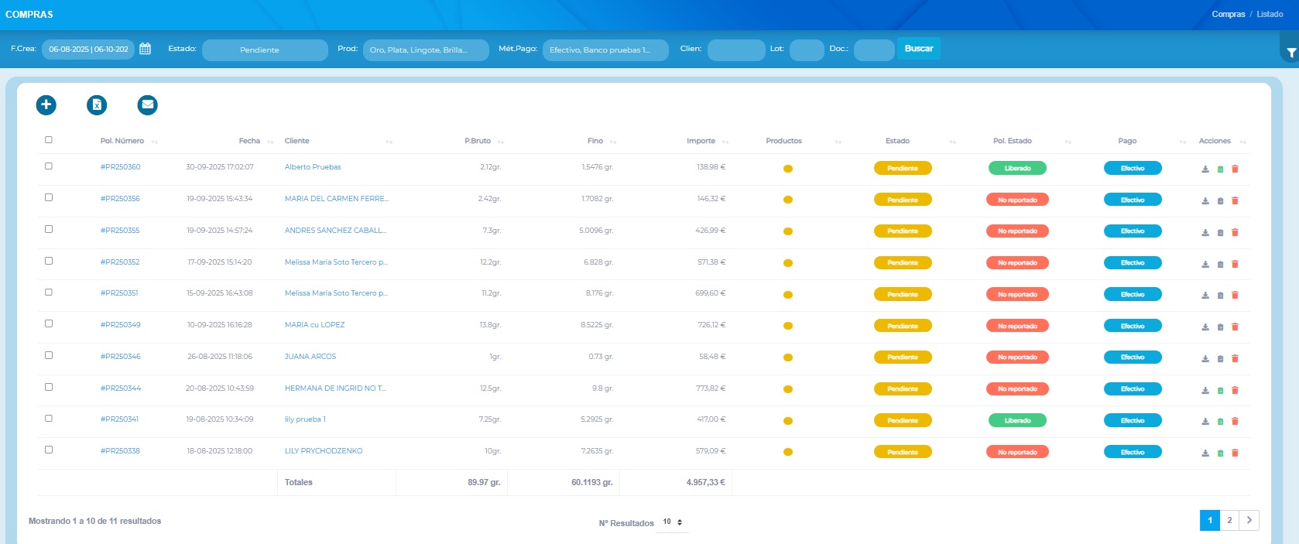Change the Nº Resultados page size selector
Viewport: 1299px width, 544px height.
(x=672, y=522)
